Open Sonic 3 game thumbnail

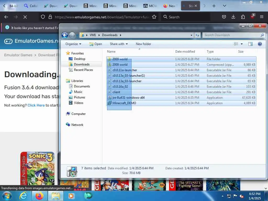coord(37,169)
